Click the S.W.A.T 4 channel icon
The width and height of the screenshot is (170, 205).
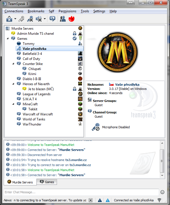click(x=80, y=99)
